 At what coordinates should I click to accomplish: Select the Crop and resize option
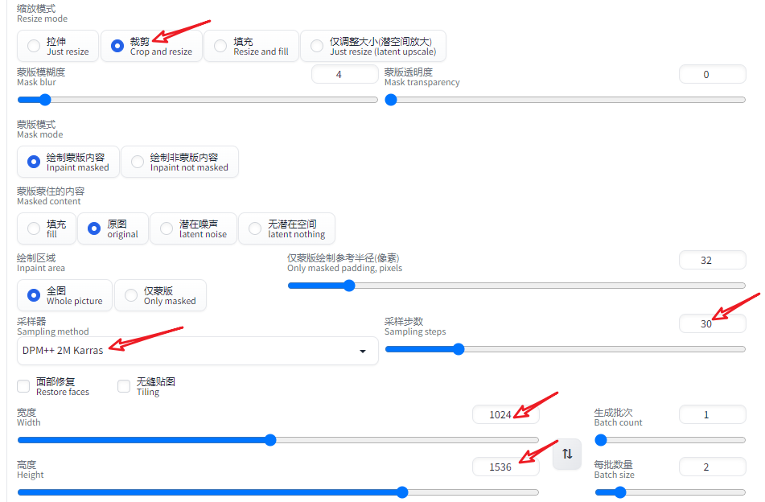coord(151,46)
